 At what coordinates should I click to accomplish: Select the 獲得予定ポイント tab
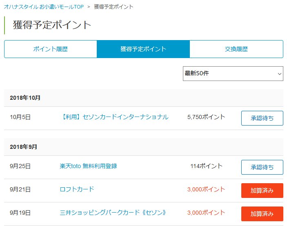tap(143, 49)
